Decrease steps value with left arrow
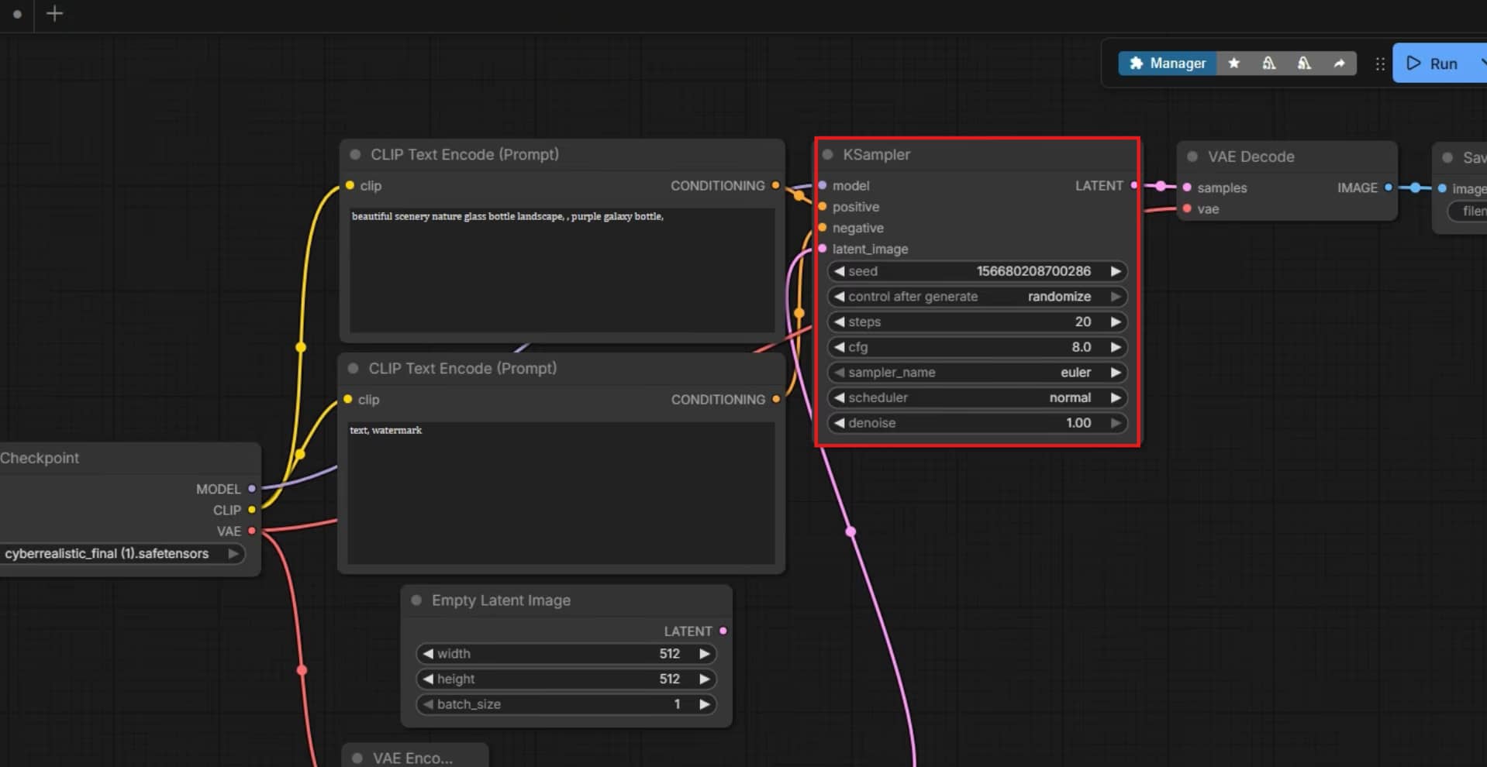This screenshot has width=1487, height=767. 839,322
